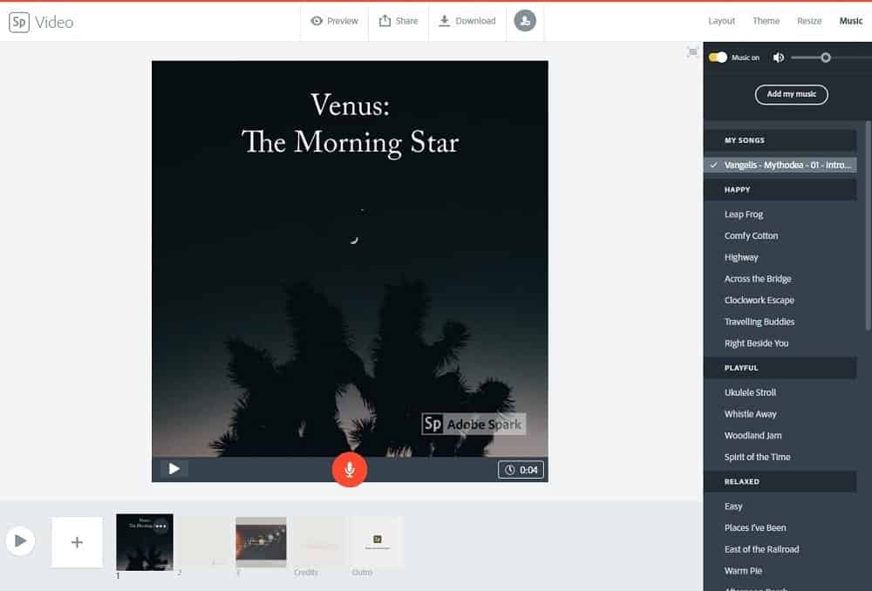
Task: Collapse the Relaxed music section
Action: tap(780, 481)
